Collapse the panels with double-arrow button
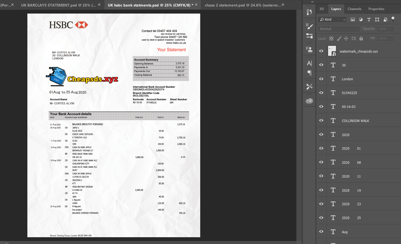Screen dimensions: 401x244 click(312, 2)
